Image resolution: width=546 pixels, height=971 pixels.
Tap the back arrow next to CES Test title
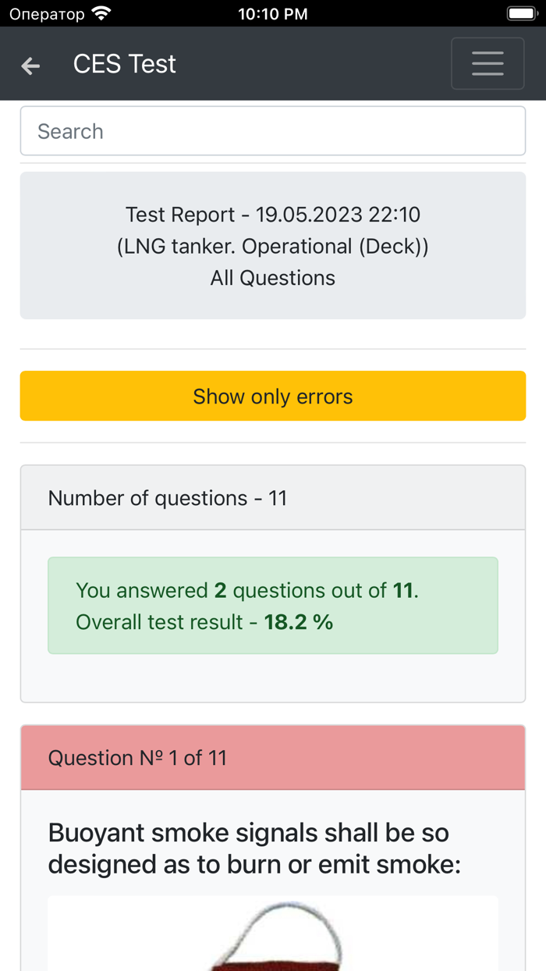[30, 66]
